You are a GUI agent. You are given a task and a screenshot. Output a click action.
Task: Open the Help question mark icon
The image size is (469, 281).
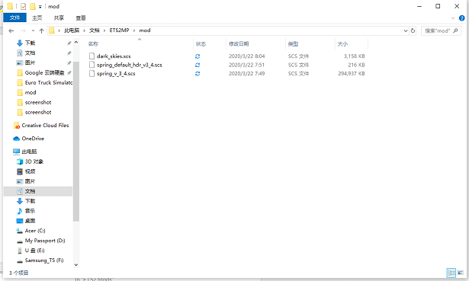pyautogui.click(x=462, y=18)
